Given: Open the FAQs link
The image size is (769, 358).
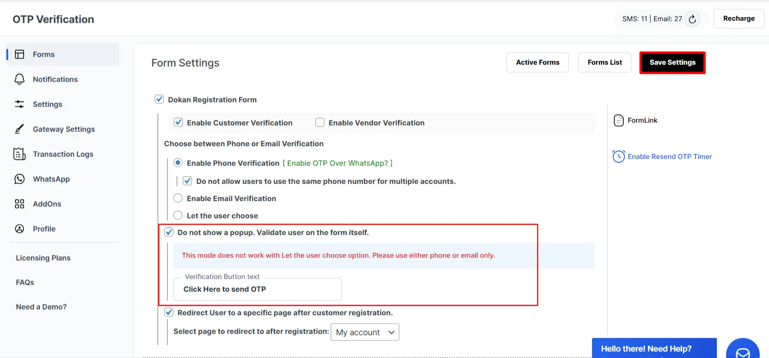Looking at the screenshot, I should pyautogui.click(x=25, y=282).
